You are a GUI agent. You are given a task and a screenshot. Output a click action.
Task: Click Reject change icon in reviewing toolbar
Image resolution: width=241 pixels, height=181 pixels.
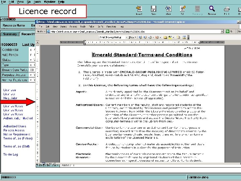coord(157,37)
